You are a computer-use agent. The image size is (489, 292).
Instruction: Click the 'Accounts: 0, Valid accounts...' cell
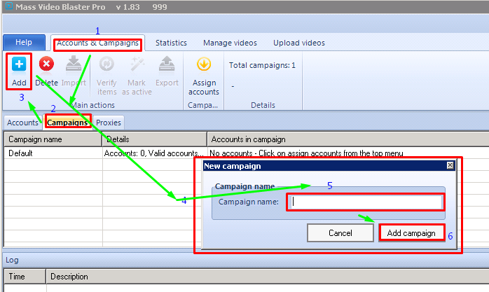[155, 153]
